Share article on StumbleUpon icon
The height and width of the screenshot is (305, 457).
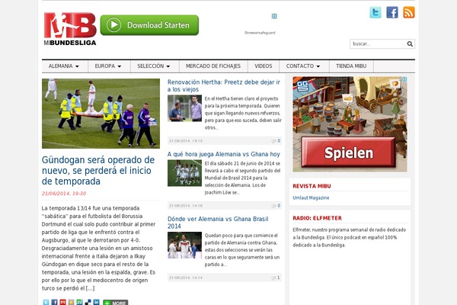coord(79,302)
